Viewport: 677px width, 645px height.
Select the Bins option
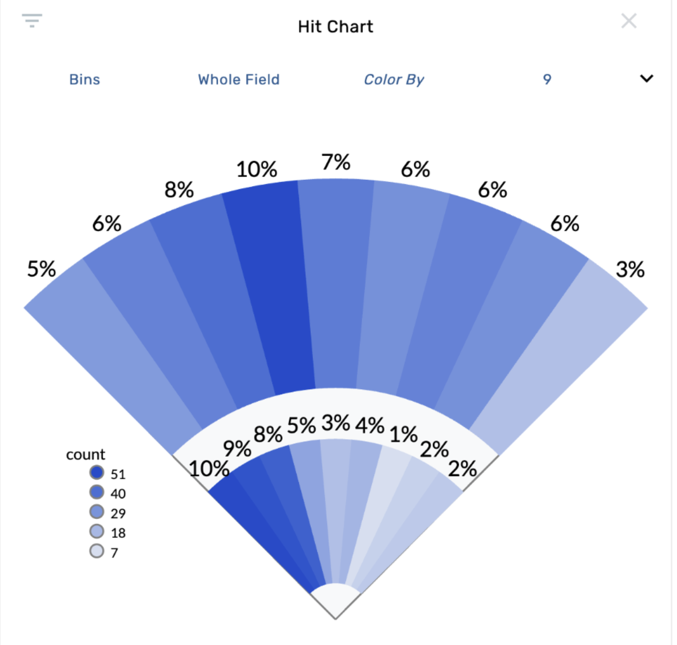[84, 80]
